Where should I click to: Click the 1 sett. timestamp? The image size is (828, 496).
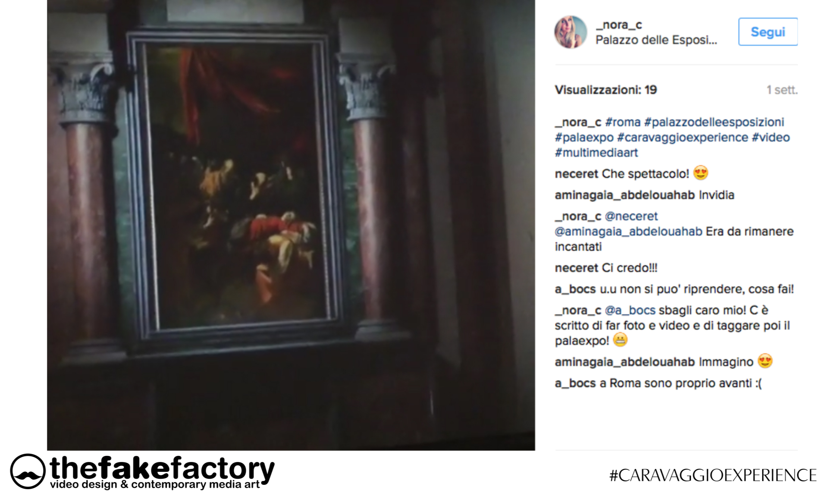pyautogui.click(x=782, y=90)
